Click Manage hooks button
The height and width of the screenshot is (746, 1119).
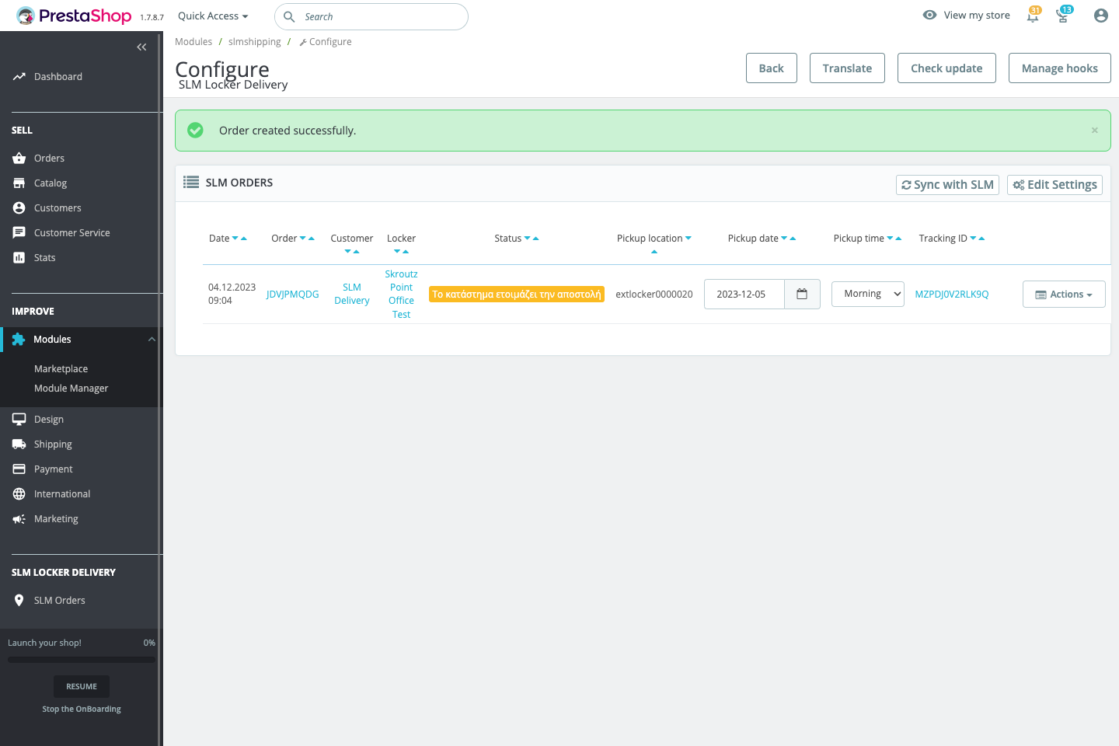pos(1060,68)
